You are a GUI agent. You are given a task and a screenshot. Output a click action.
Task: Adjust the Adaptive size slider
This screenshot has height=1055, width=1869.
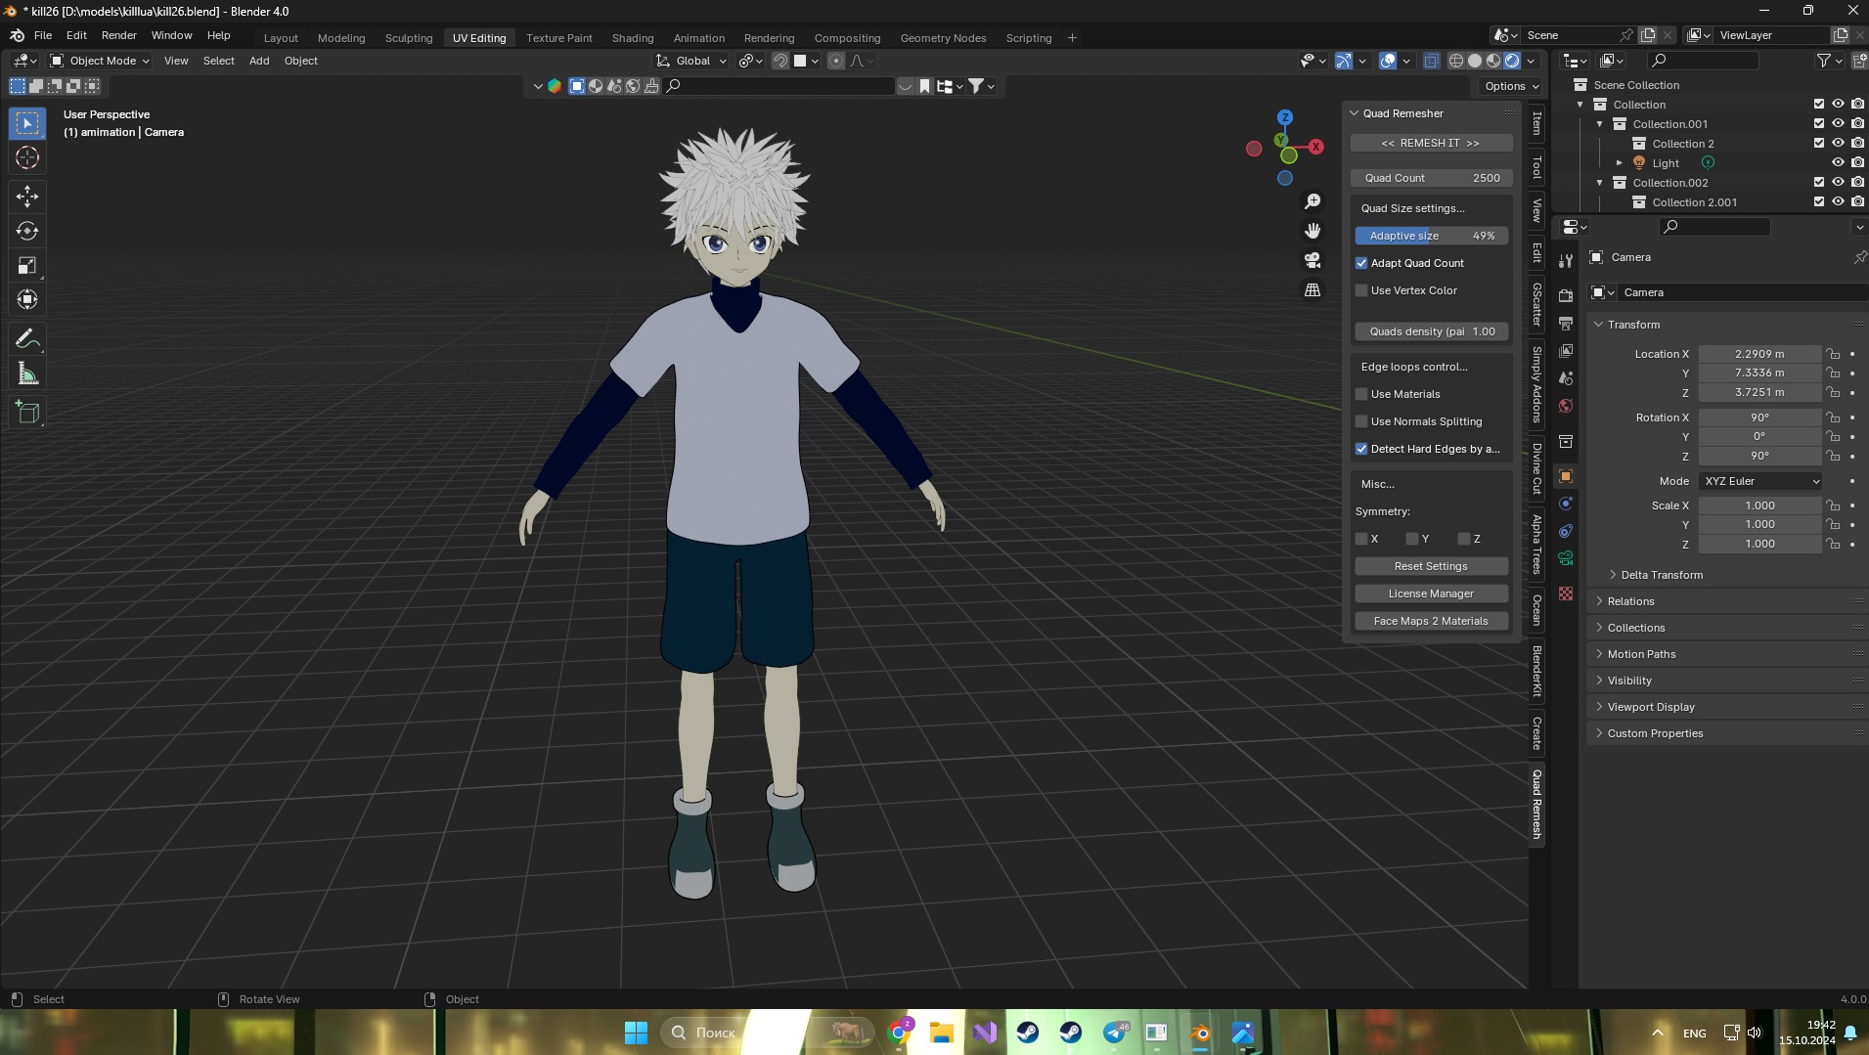coord(1431,236)
